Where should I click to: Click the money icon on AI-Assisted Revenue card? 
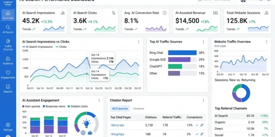pos(215,13)
